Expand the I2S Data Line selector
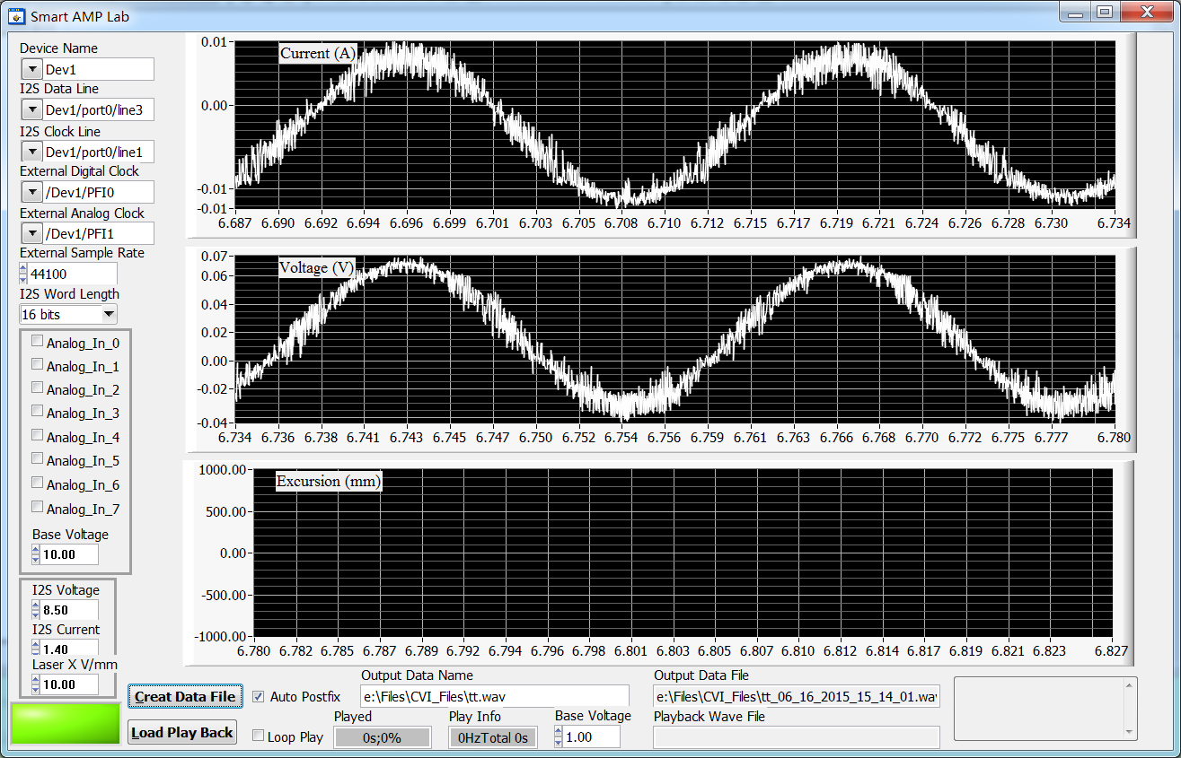This screenshot has height=758, width=1181. click(x=31, y=110)
